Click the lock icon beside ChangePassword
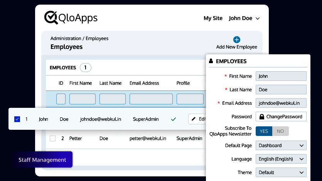 (x=262, y=117)
